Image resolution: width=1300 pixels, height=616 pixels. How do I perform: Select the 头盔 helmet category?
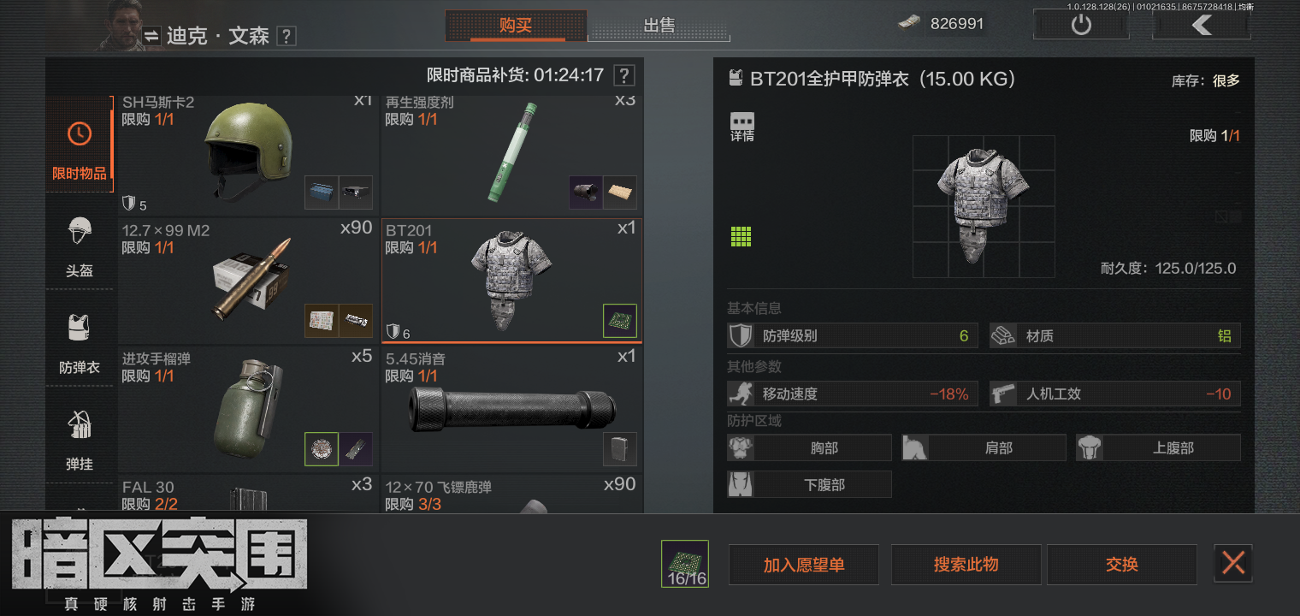click(x=80, y=246)
